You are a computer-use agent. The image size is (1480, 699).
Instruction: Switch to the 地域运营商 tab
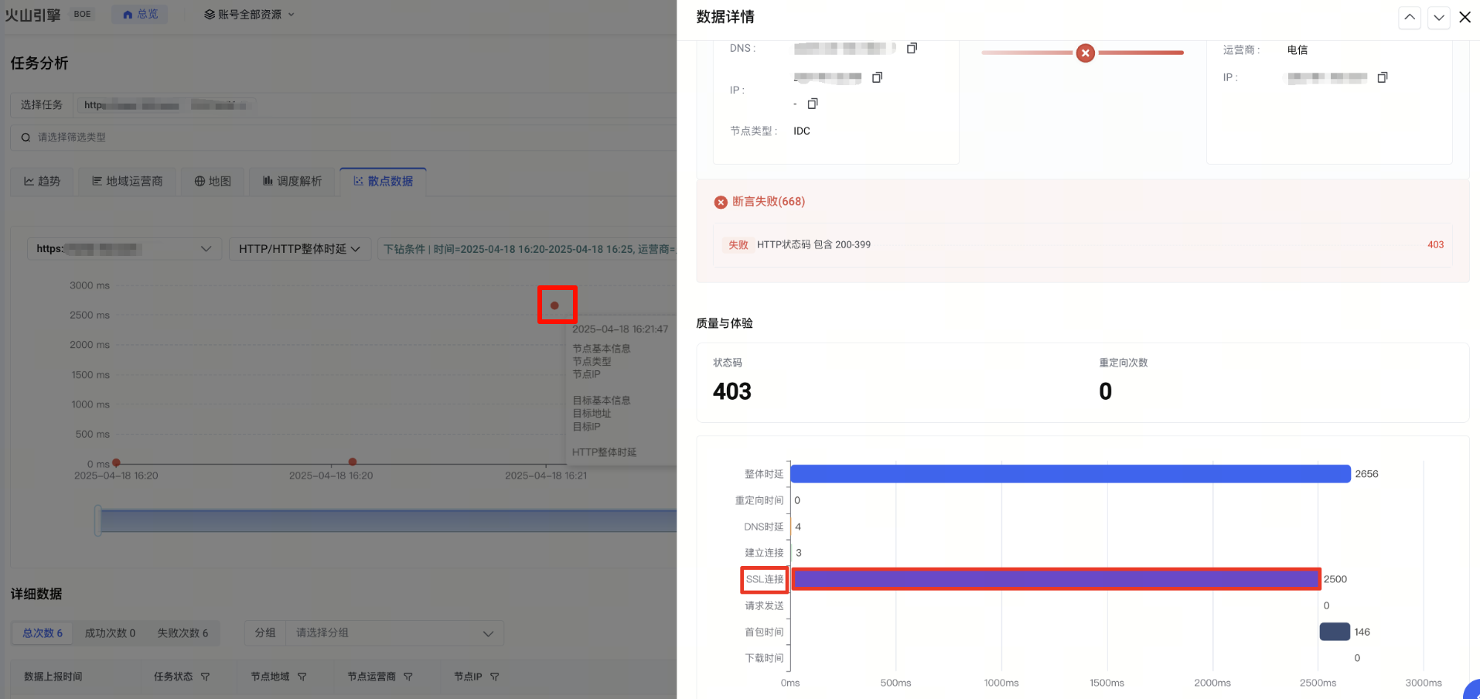click(127, 181)
